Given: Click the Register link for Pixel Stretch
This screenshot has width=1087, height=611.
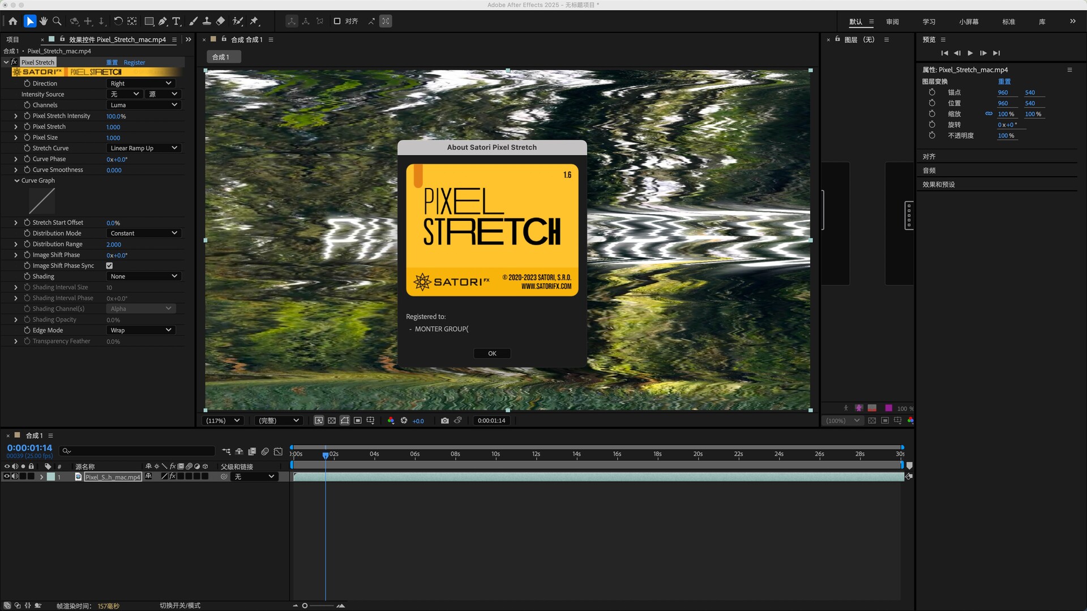Looking at the screenshot, I should tap(134, 62).
